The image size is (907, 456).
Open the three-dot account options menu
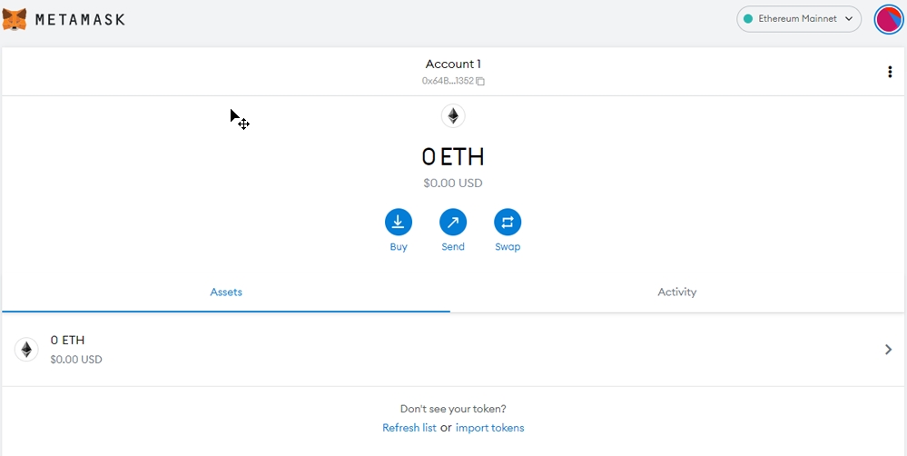click(889, 72)
